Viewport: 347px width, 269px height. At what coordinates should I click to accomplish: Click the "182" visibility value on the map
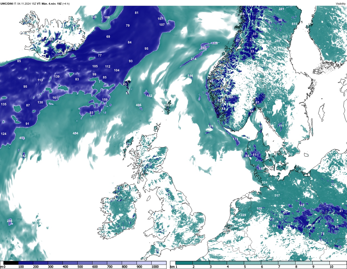149,96
